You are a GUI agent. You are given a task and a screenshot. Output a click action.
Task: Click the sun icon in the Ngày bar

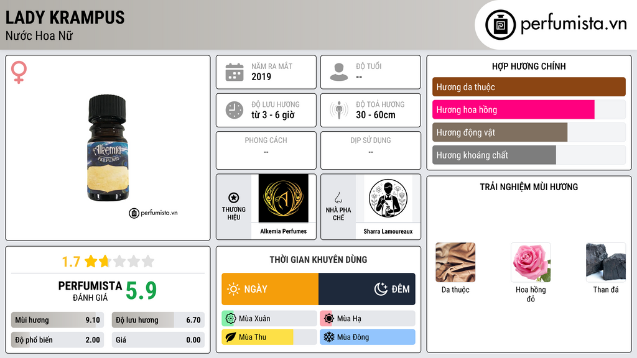click(233, 289)
